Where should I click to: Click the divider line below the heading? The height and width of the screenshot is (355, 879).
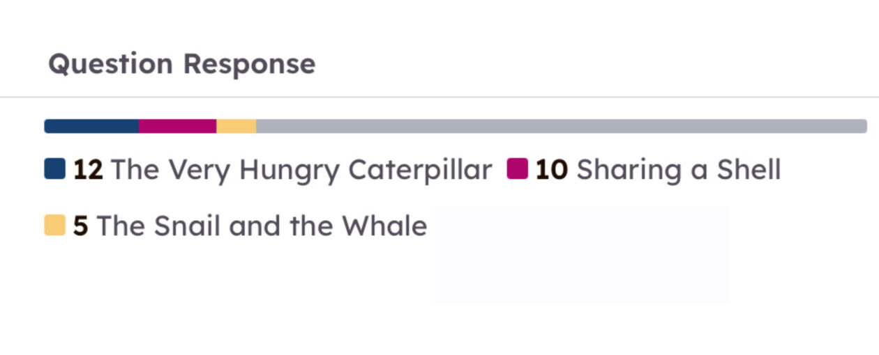(439, 97)
